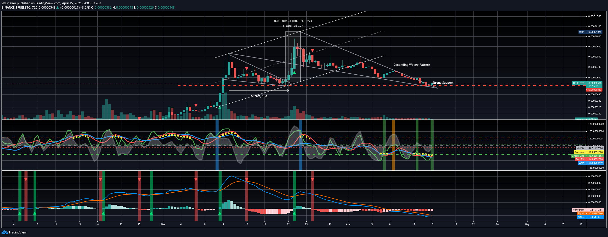The image size is (608, 237).
Task: Click the '0.00000493 (88.38%) 493' label
Action: [293, 21]
